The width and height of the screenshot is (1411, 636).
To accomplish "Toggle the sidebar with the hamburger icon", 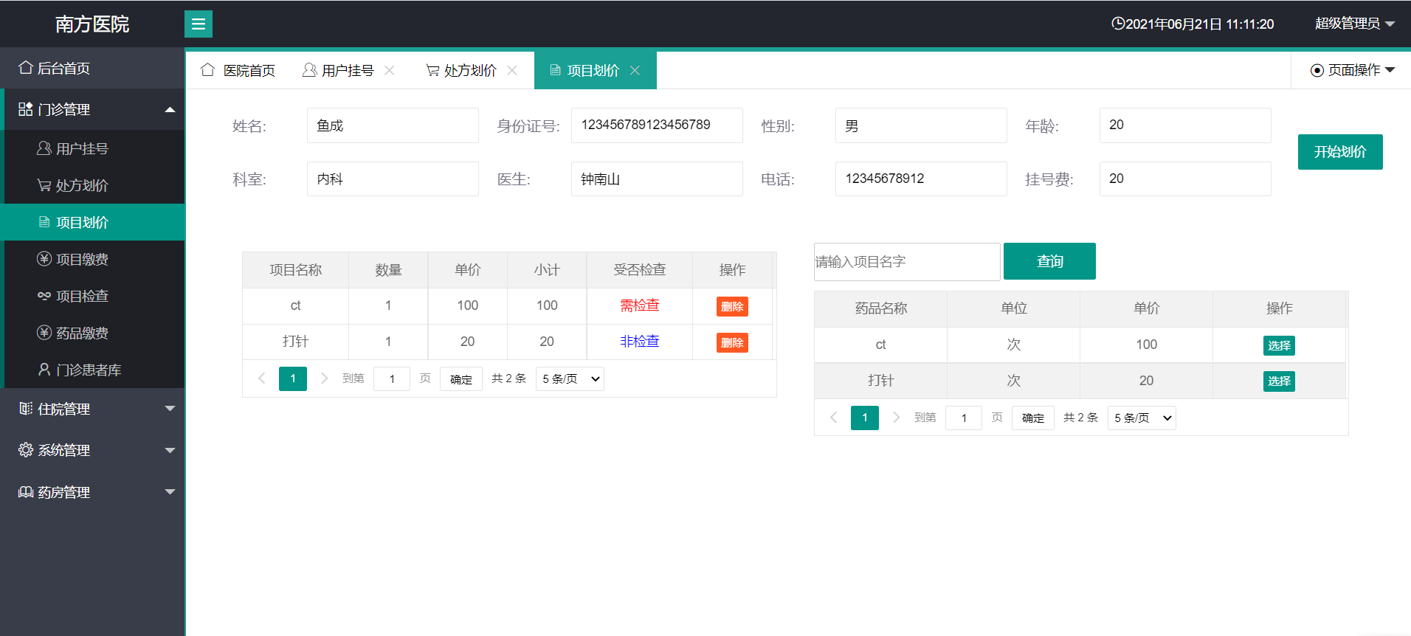I will click(x=199, y=24).
